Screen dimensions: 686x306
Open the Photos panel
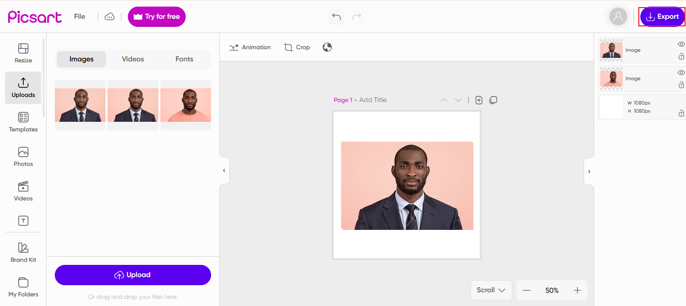[23, 156]
